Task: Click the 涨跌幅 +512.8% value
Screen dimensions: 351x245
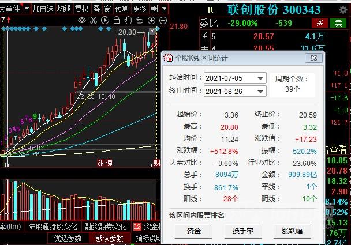Action: (x=224, y=152)
